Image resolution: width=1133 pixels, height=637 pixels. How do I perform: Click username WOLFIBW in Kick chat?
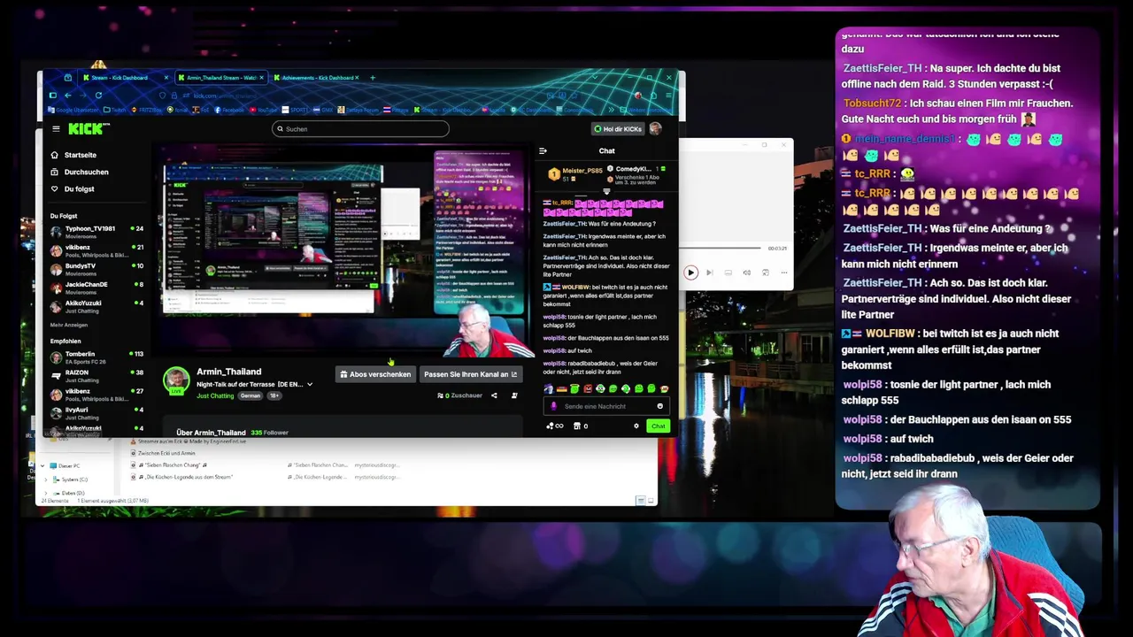pyautogui.click(x=576, y=288)
